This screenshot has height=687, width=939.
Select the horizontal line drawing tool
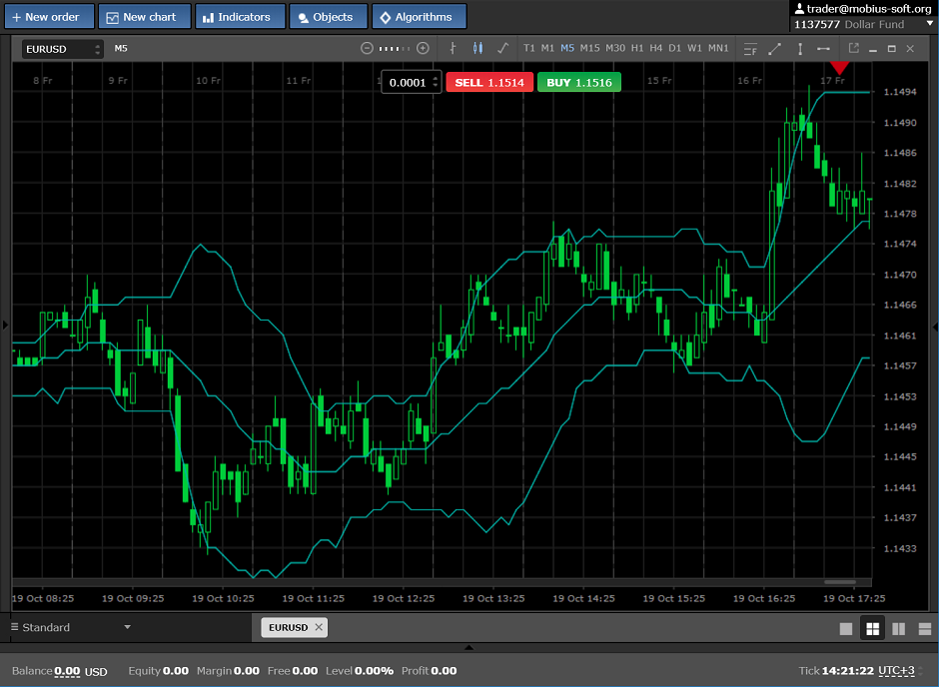[824, 49]
